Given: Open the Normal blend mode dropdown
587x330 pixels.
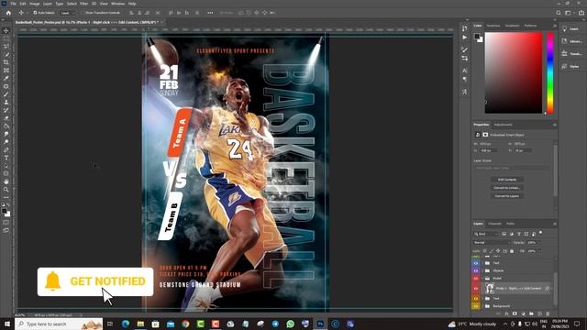Looking at the screenshot, I should pyautogui.click(x=492, y=242).
